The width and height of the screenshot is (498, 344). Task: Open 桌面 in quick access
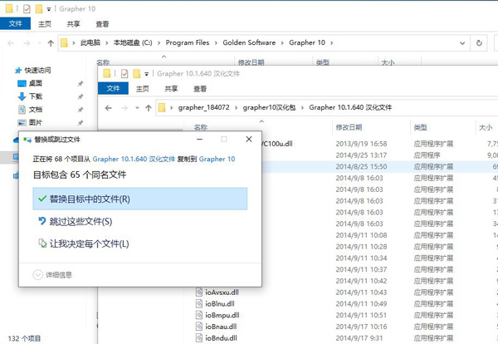pyautogui.click(x=35, y=83)
